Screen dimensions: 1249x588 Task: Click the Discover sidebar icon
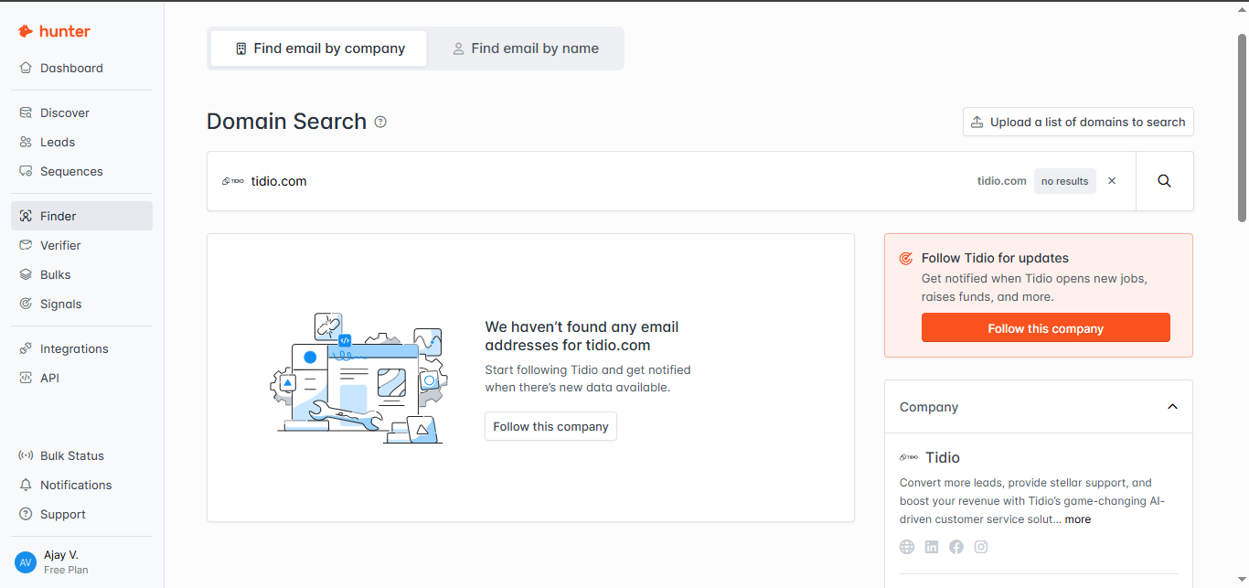pos(26,112)
